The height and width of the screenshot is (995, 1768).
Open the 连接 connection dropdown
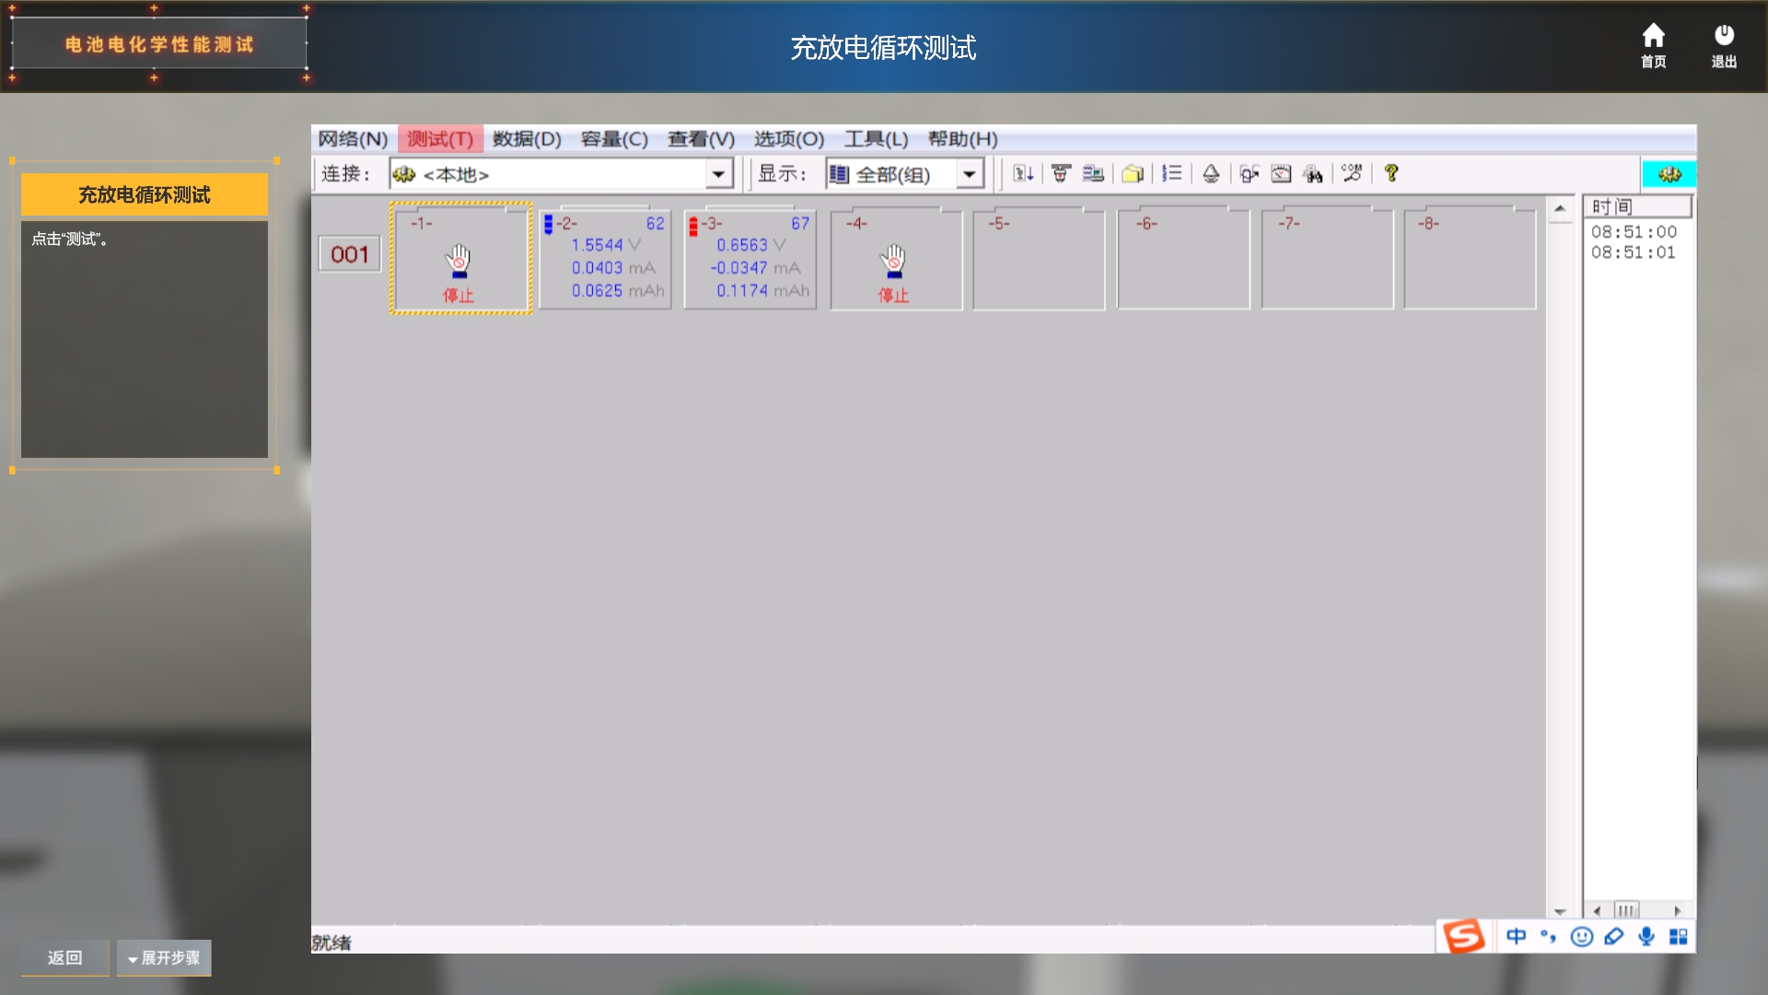point(718,174)
